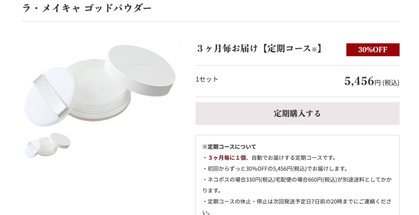Viewport: 419px width, 215px height.
Task: Click the ラ・メイキャ ゴッドパウダー page title
Action: tap(87, 8)
